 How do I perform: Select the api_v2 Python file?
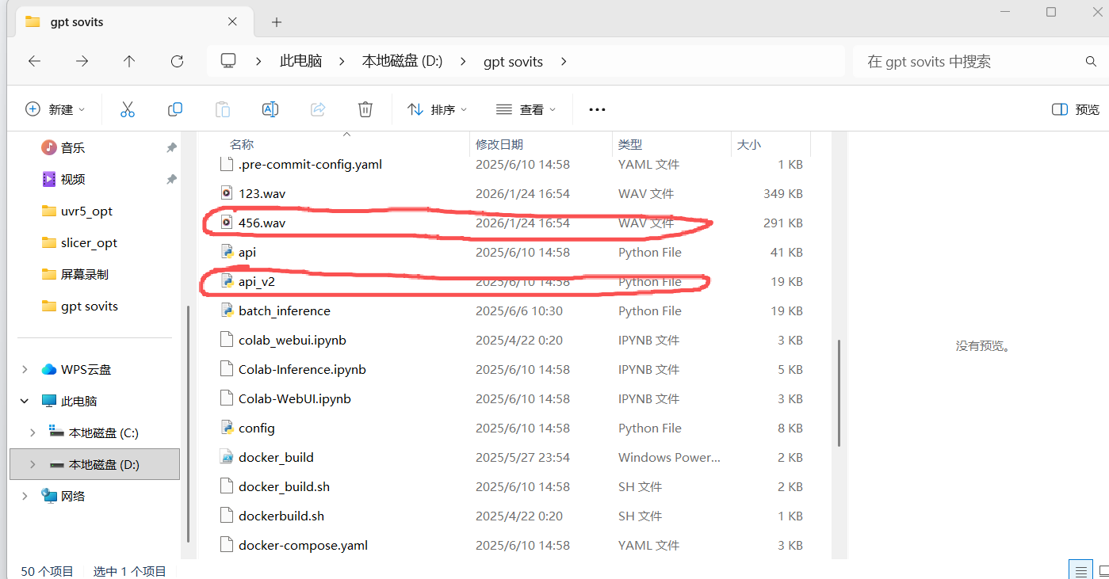pos(256,282)
